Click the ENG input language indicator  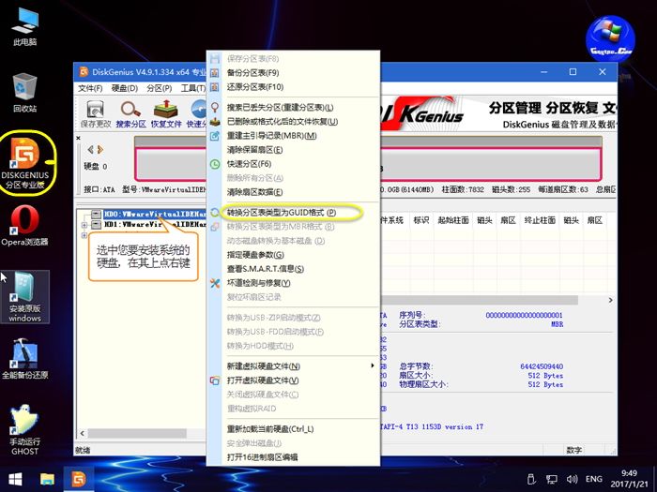coord(594,479)
